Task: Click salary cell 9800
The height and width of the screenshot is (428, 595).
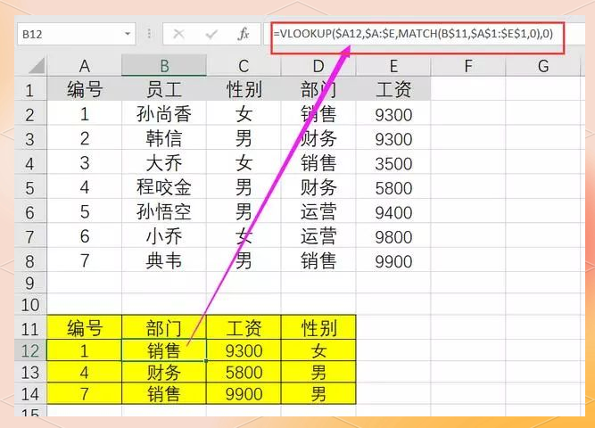Action: (393, 236)
